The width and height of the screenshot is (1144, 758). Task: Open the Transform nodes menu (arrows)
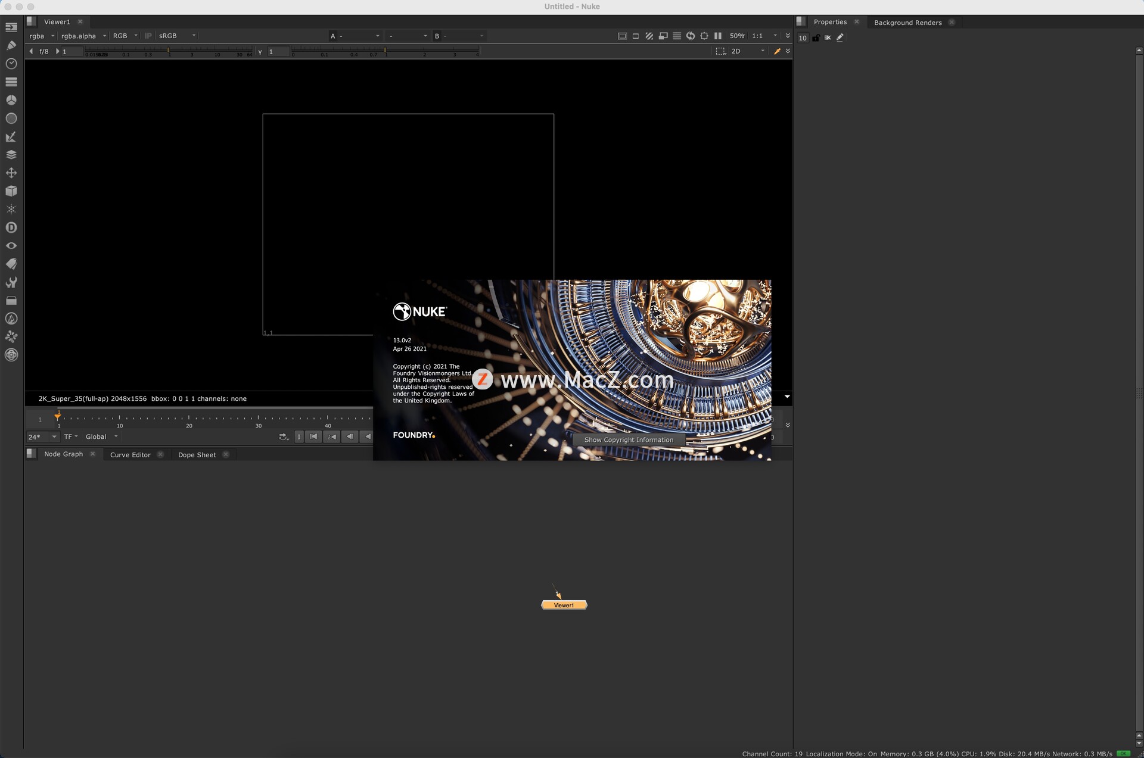pos(11,173)
